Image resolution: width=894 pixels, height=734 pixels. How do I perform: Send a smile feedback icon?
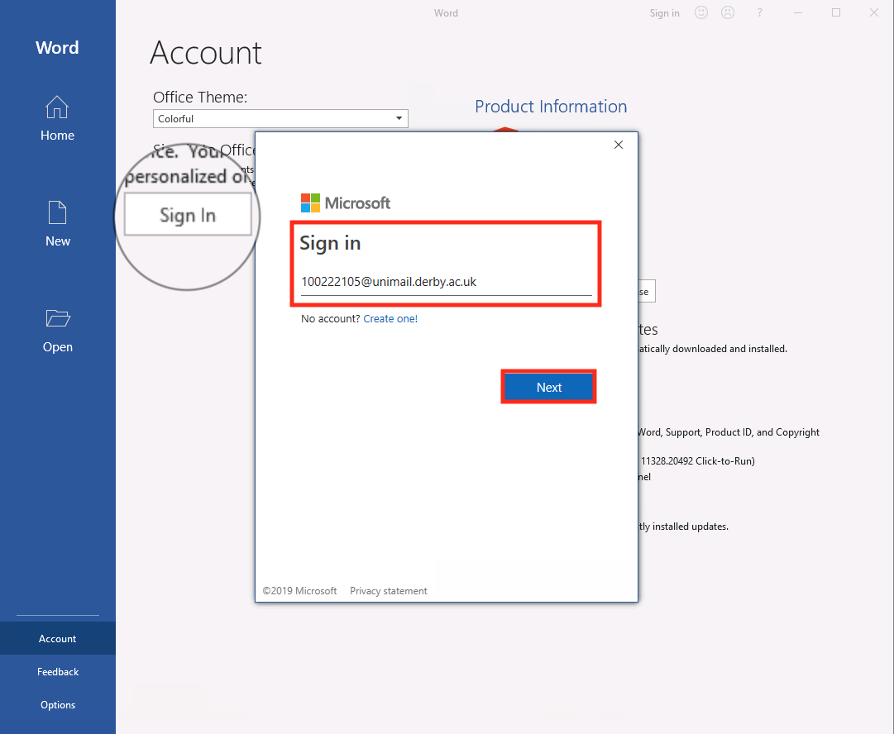click(x=700, y=12)
